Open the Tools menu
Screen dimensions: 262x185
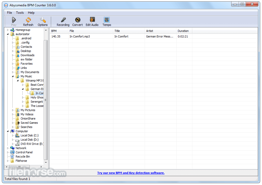[20, 13]
